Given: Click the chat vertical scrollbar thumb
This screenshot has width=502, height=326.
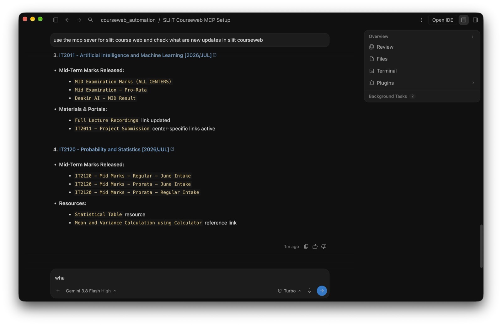Looking at the screenshot, I should [481, 246].
